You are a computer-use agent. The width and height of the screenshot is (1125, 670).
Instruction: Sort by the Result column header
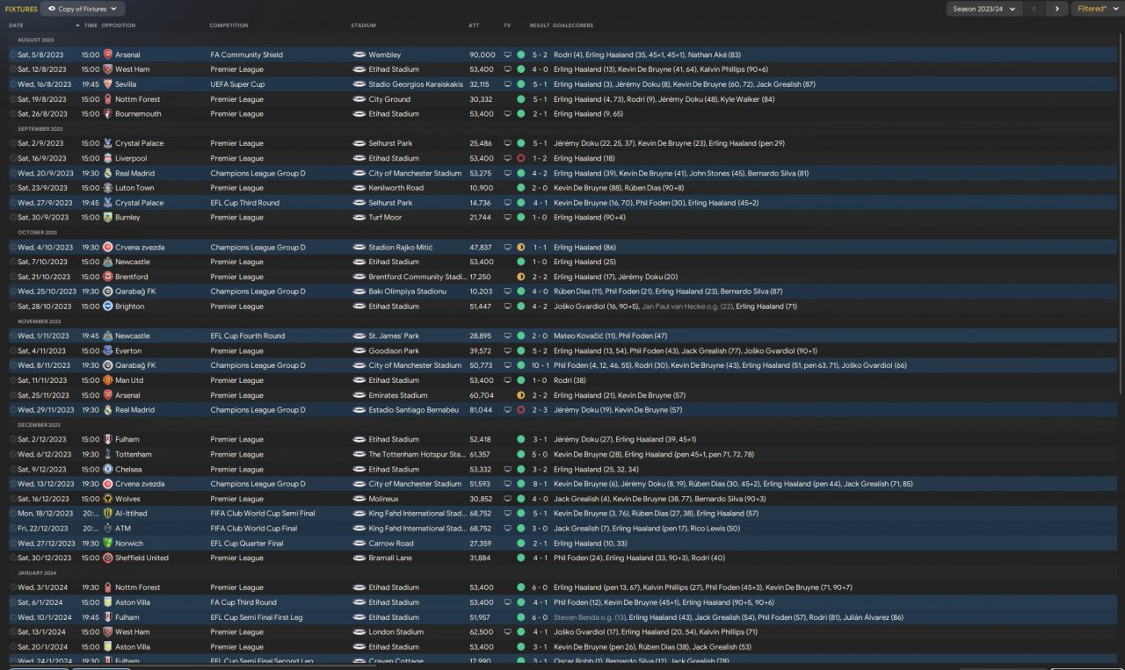(540, 25)
